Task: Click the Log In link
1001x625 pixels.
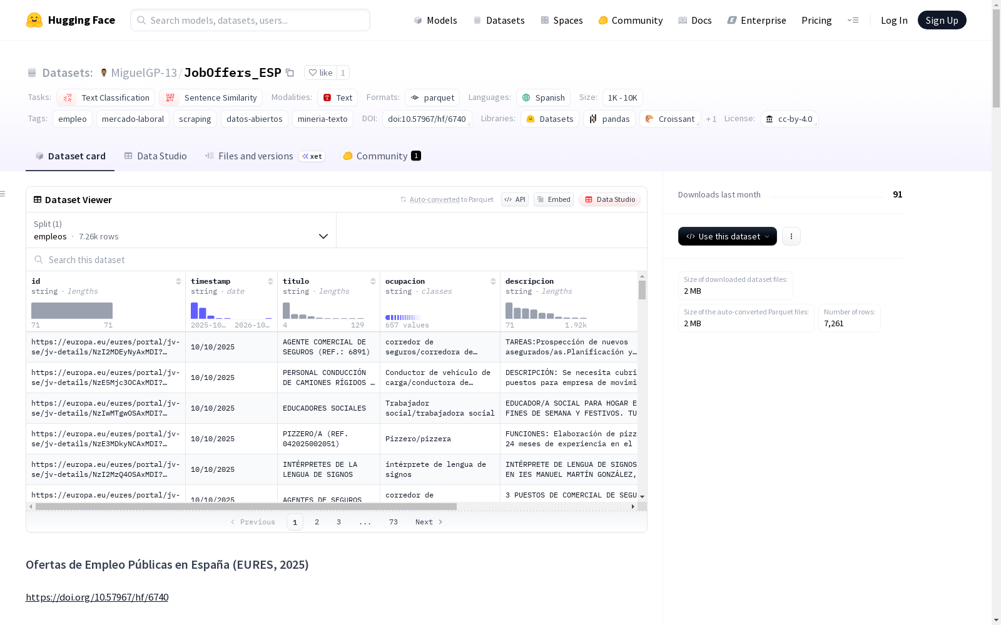Action: 894,20
